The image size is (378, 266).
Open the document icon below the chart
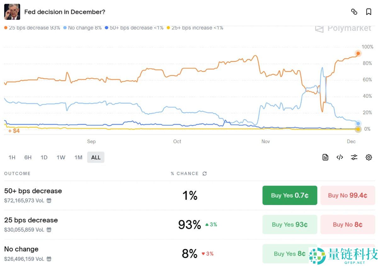(x=325, y=157)
